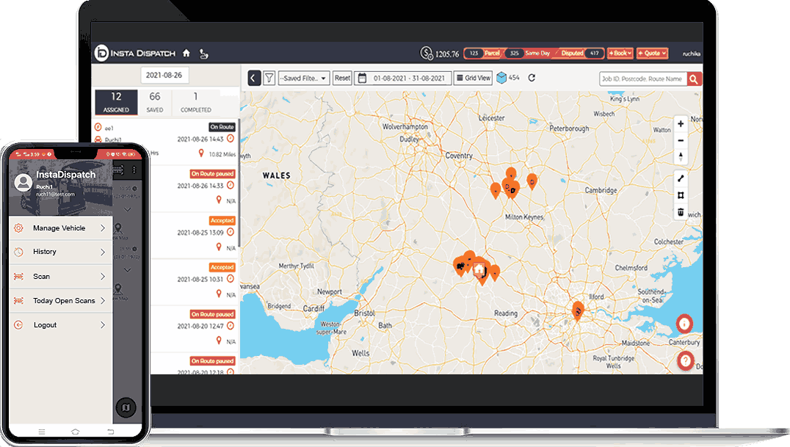Expand History chevron on phone

103,252
